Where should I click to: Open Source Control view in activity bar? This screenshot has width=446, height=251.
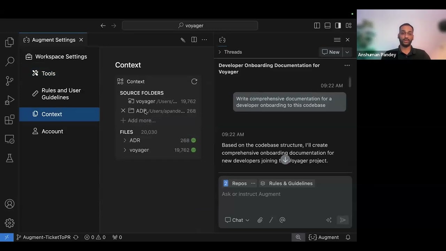pos(10,81)
